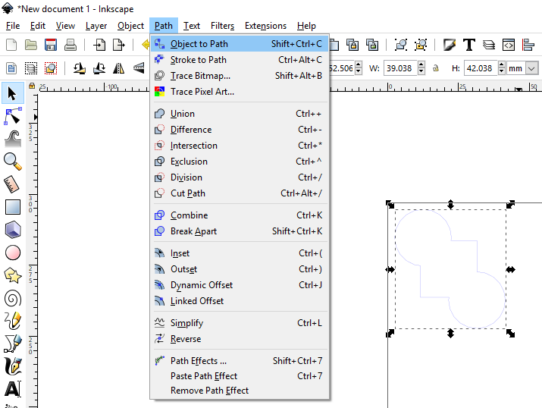Viewport: 542px width, 408px height.
Task: Open the Edit menu
Action: (38, 26)
